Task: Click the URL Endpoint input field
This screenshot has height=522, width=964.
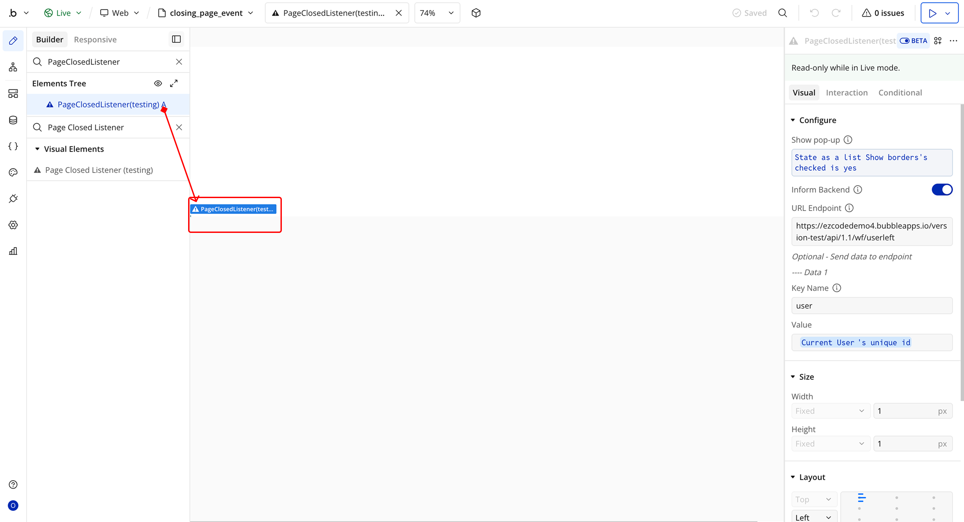Action: [x=872, y=232]
